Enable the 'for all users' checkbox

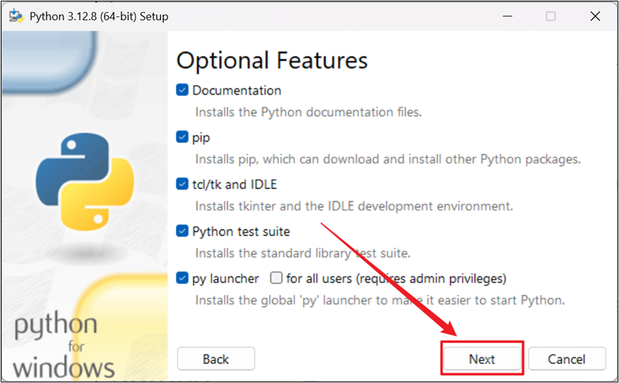coord(276,278)
